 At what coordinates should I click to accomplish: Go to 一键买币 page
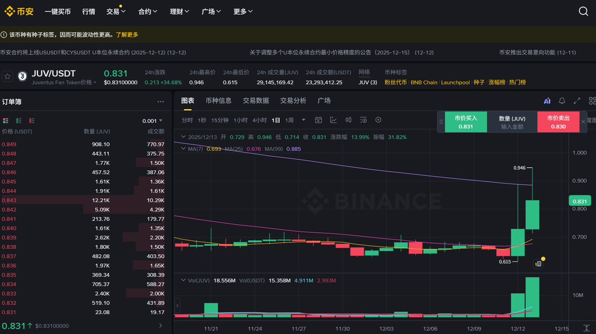click(58, 11)
